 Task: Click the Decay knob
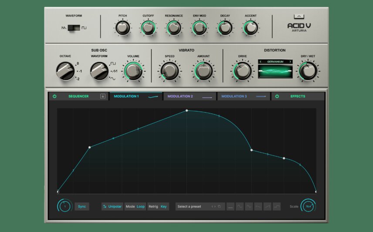[x=225, y=28]
